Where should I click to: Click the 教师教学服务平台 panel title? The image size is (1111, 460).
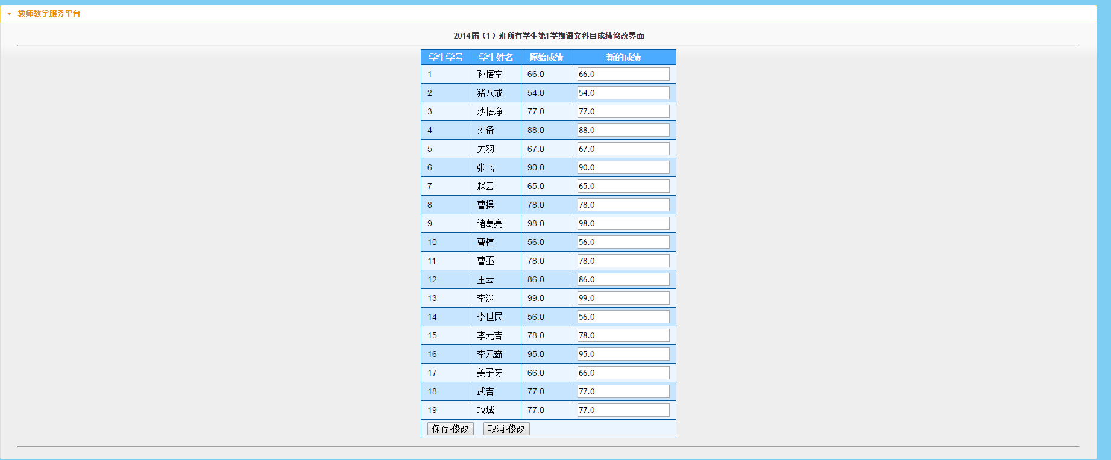point(49,13)
